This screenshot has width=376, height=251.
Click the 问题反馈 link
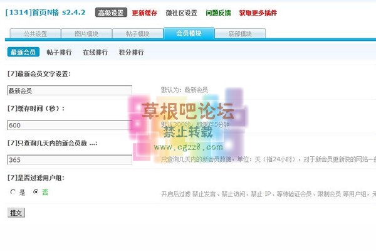pyautogui.click(x=218, y=13)
